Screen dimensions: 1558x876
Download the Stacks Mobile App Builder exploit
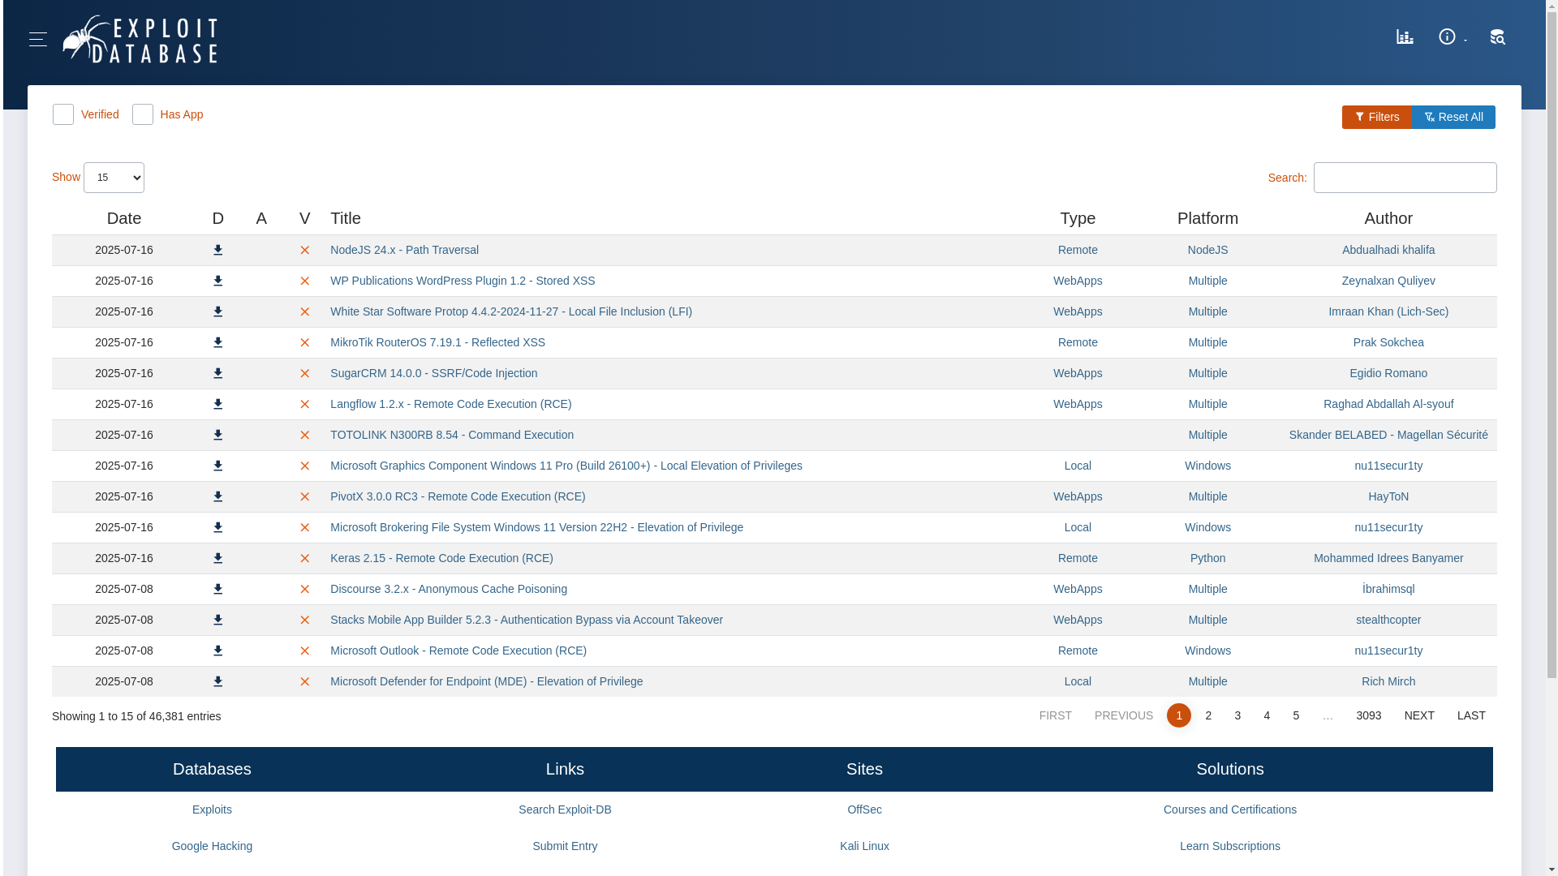(x=217, y=620)
